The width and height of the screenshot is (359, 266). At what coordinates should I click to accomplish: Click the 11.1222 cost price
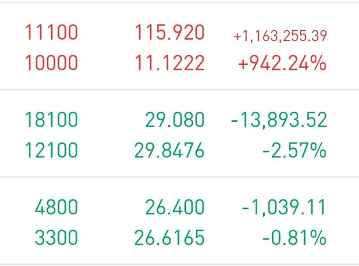coord(170,62)
